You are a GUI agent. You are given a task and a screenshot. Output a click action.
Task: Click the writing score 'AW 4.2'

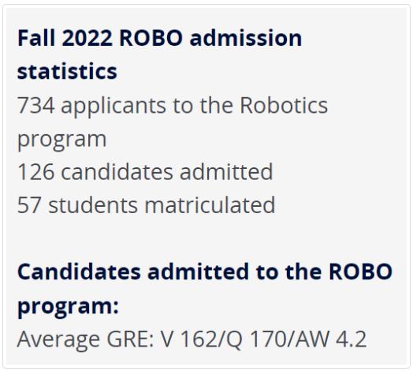pos(331,339)
